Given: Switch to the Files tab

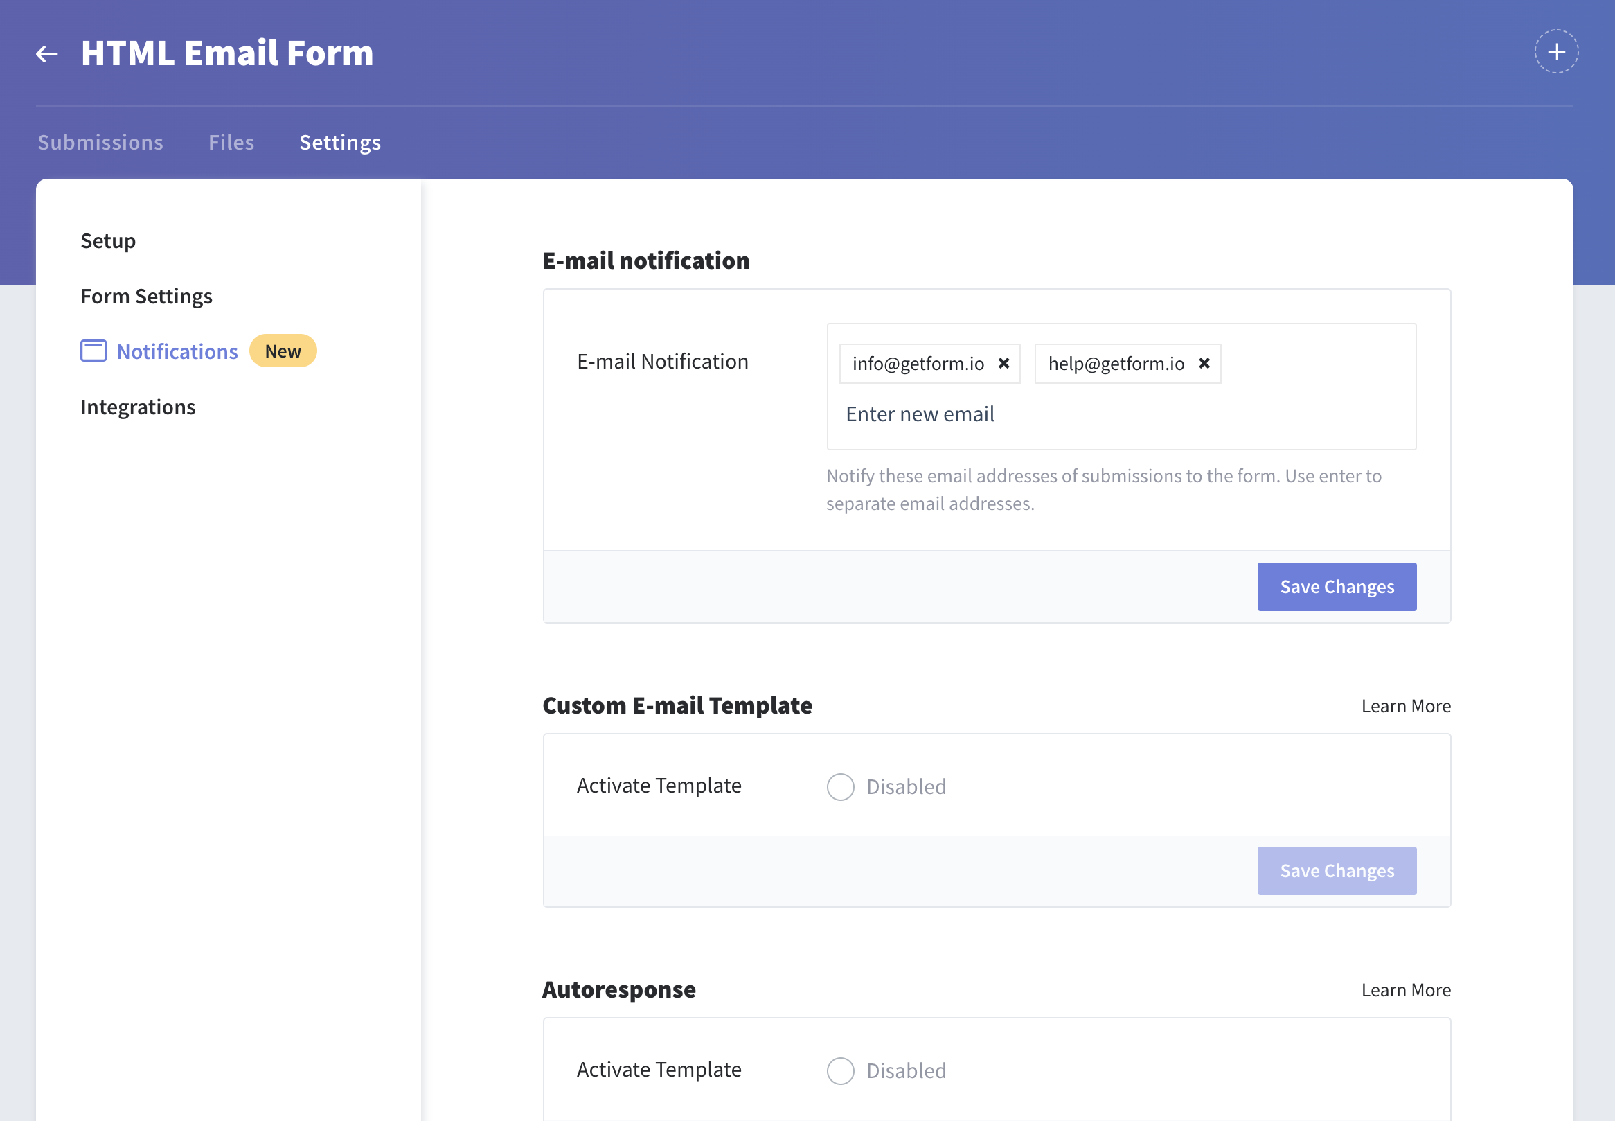Looking at the screenshot, I should tap(230, 142).
